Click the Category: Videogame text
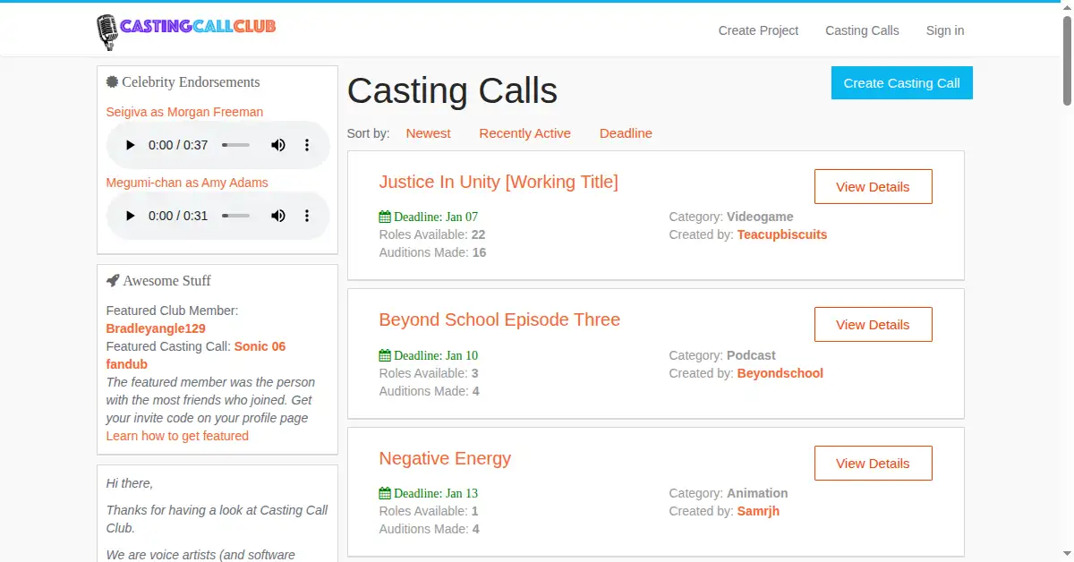 [731, 217]
